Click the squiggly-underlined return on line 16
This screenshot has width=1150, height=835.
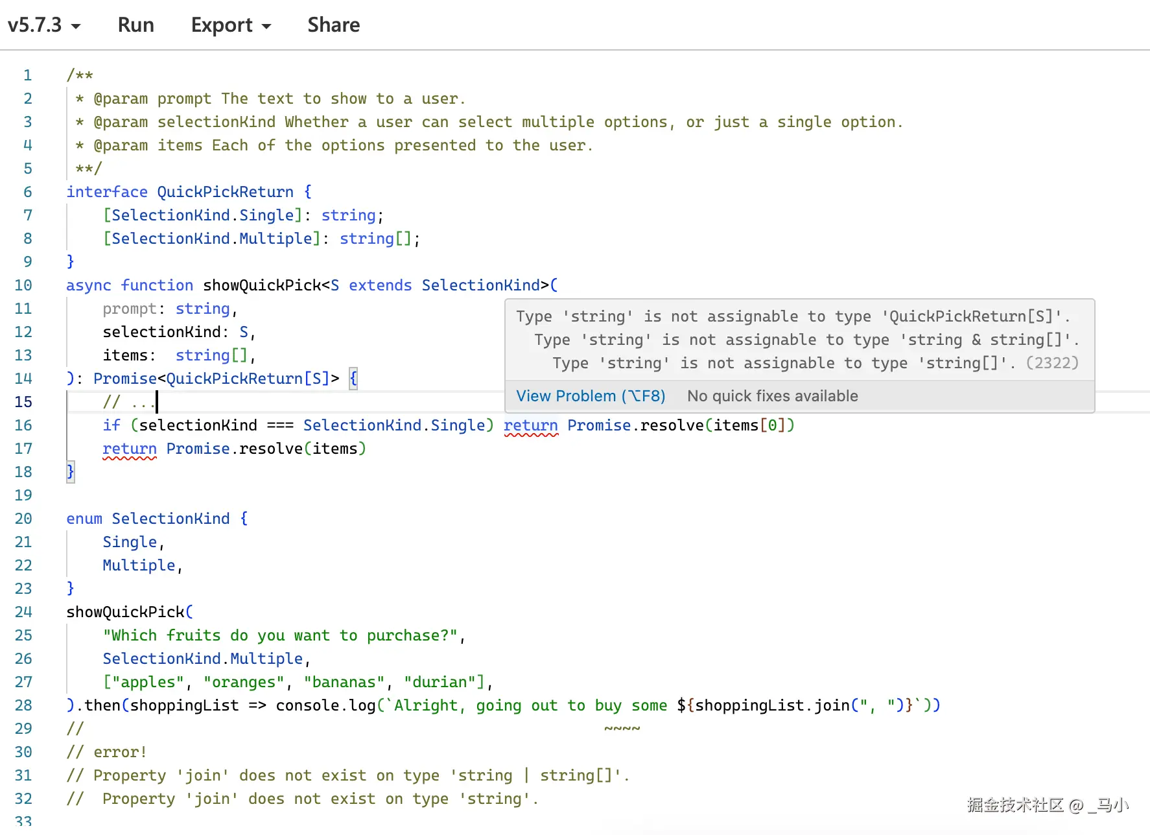(x=530, y=425)
